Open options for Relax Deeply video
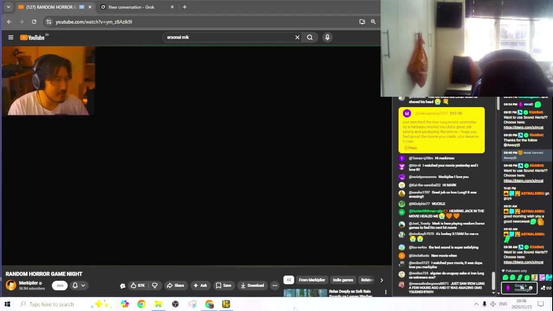553x311 pixels. tap(386, 292)
